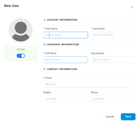The width and height of the screenshot is (139, 123).
Task: Click the user icon in User Name field
Action: pos(47,35)
